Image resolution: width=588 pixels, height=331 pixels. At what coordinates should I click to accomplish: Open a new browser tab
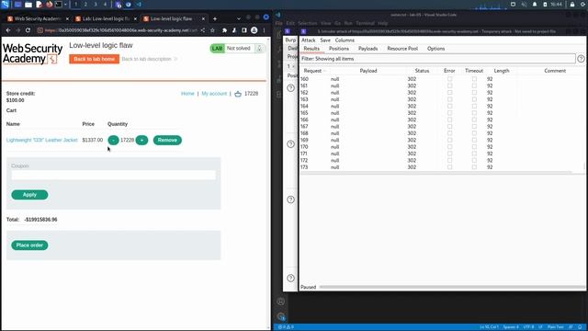215,18
